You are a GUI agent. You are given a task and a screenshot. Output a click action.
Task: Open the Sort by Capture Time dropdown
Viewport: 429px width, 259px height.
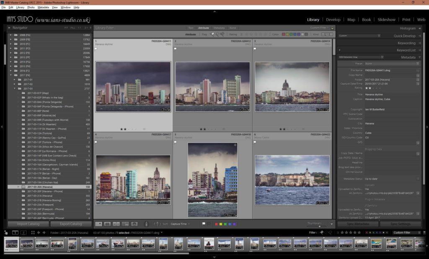[x=180, y=224]
